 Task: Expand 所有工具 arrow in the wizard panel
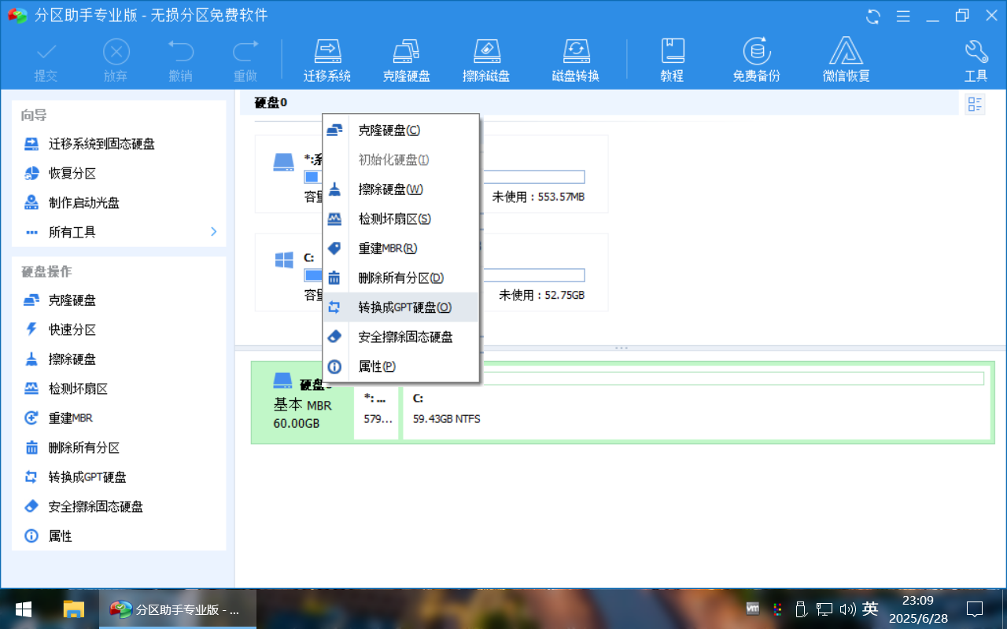tap(213, 232)
